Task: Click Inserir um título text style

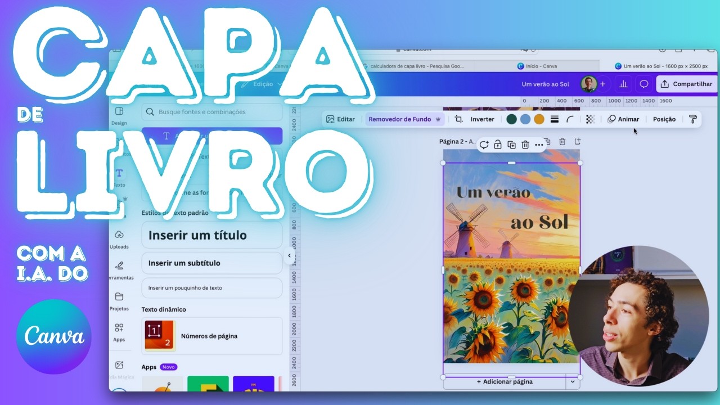Action: click(x=211, y=235)
